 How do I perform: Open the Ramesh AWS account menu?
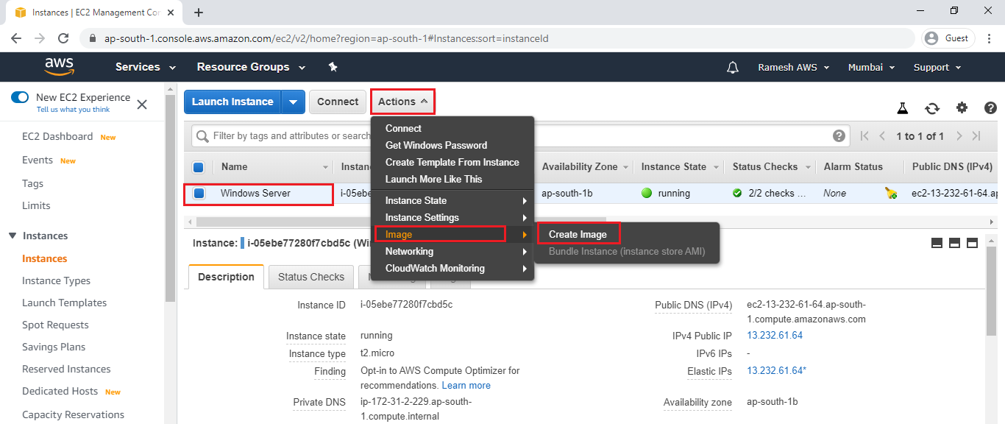pos(794,67)
